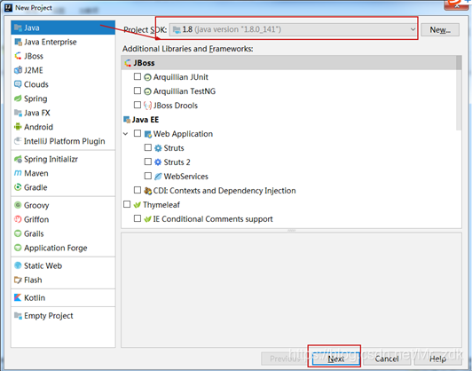This screenshot has height=371, width=472.
Task: Click the framework description panel area
Action: 291,289
